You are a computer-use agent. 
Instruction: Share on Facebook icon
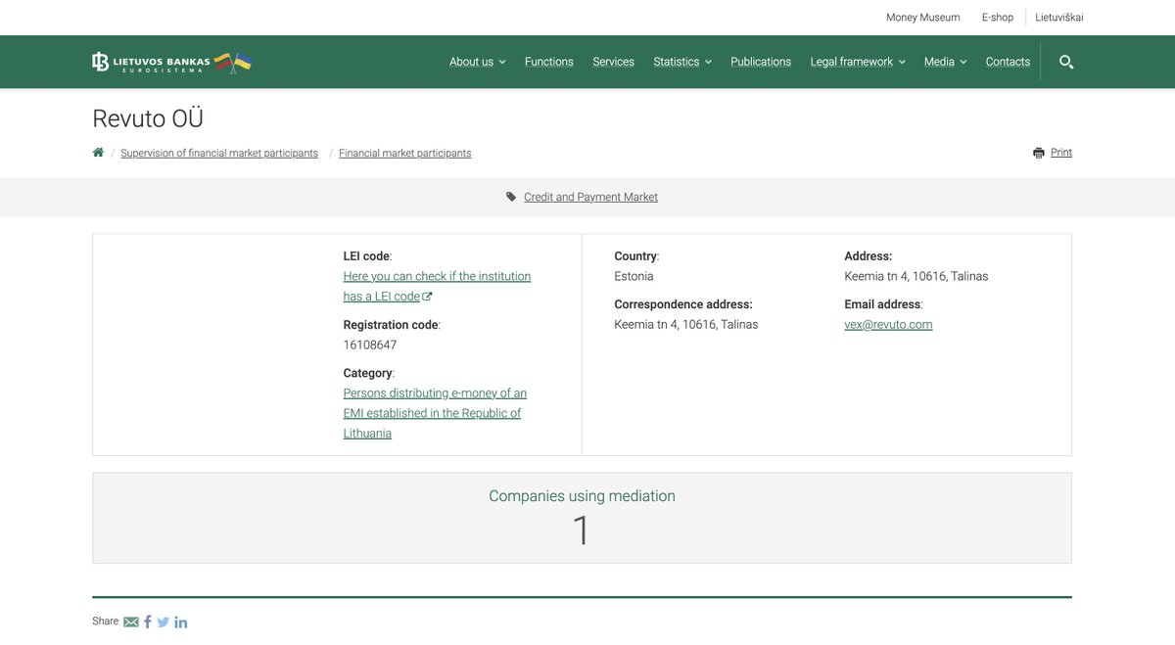point(148,622)
